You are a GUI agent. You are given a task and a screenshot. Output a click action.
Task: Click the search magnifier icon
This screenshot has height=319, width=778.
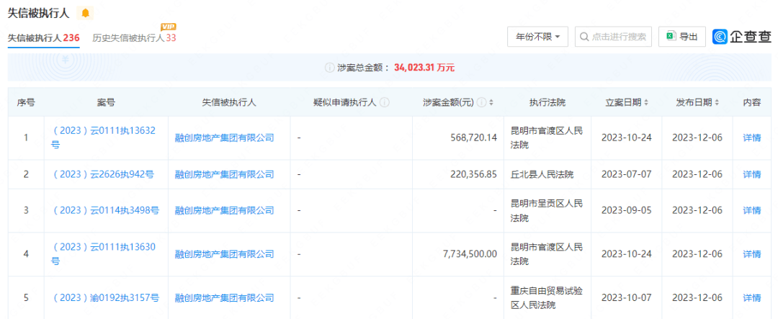click(584, 37)
